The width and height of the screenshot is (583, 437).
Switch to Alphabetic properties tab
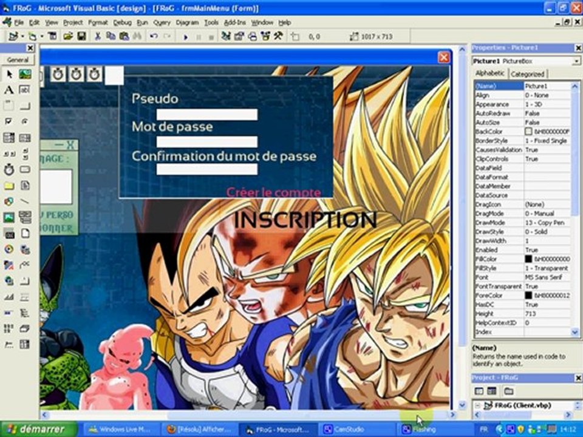(x=490, y=73)
